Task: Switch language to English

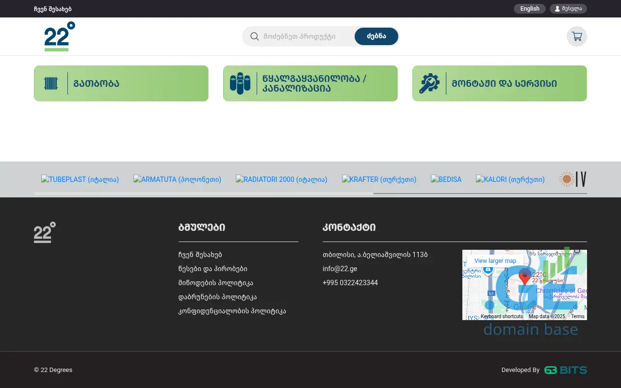Action: click(529, 9)
